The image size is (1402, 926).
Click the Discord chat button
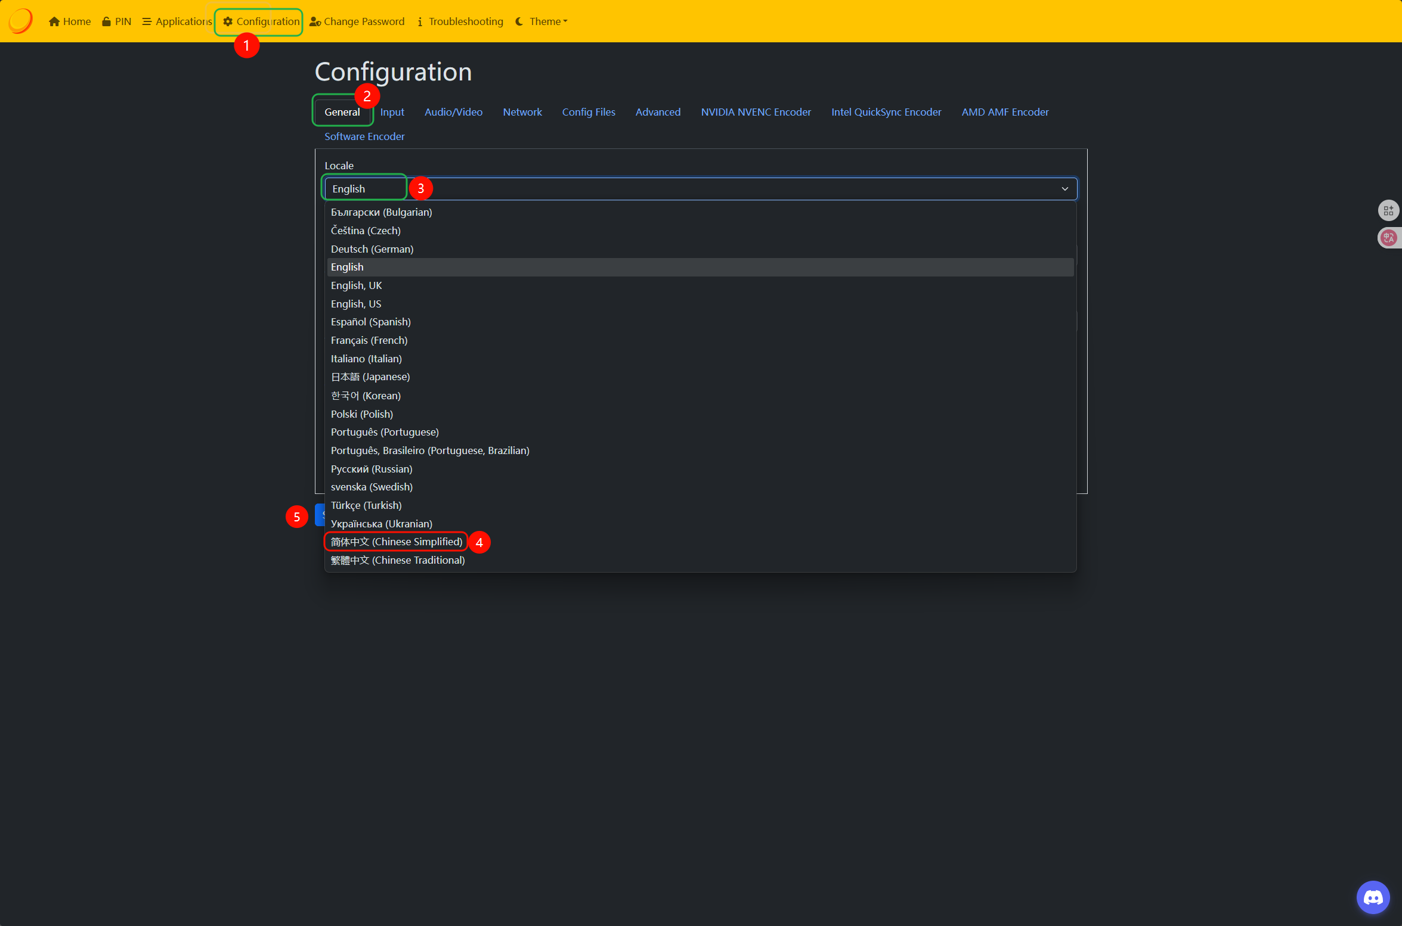coord(1373,897)
